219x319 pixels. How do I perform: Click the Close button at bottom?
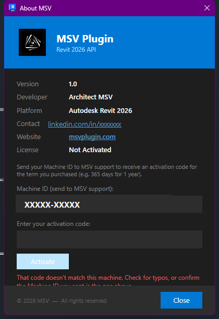181,300
